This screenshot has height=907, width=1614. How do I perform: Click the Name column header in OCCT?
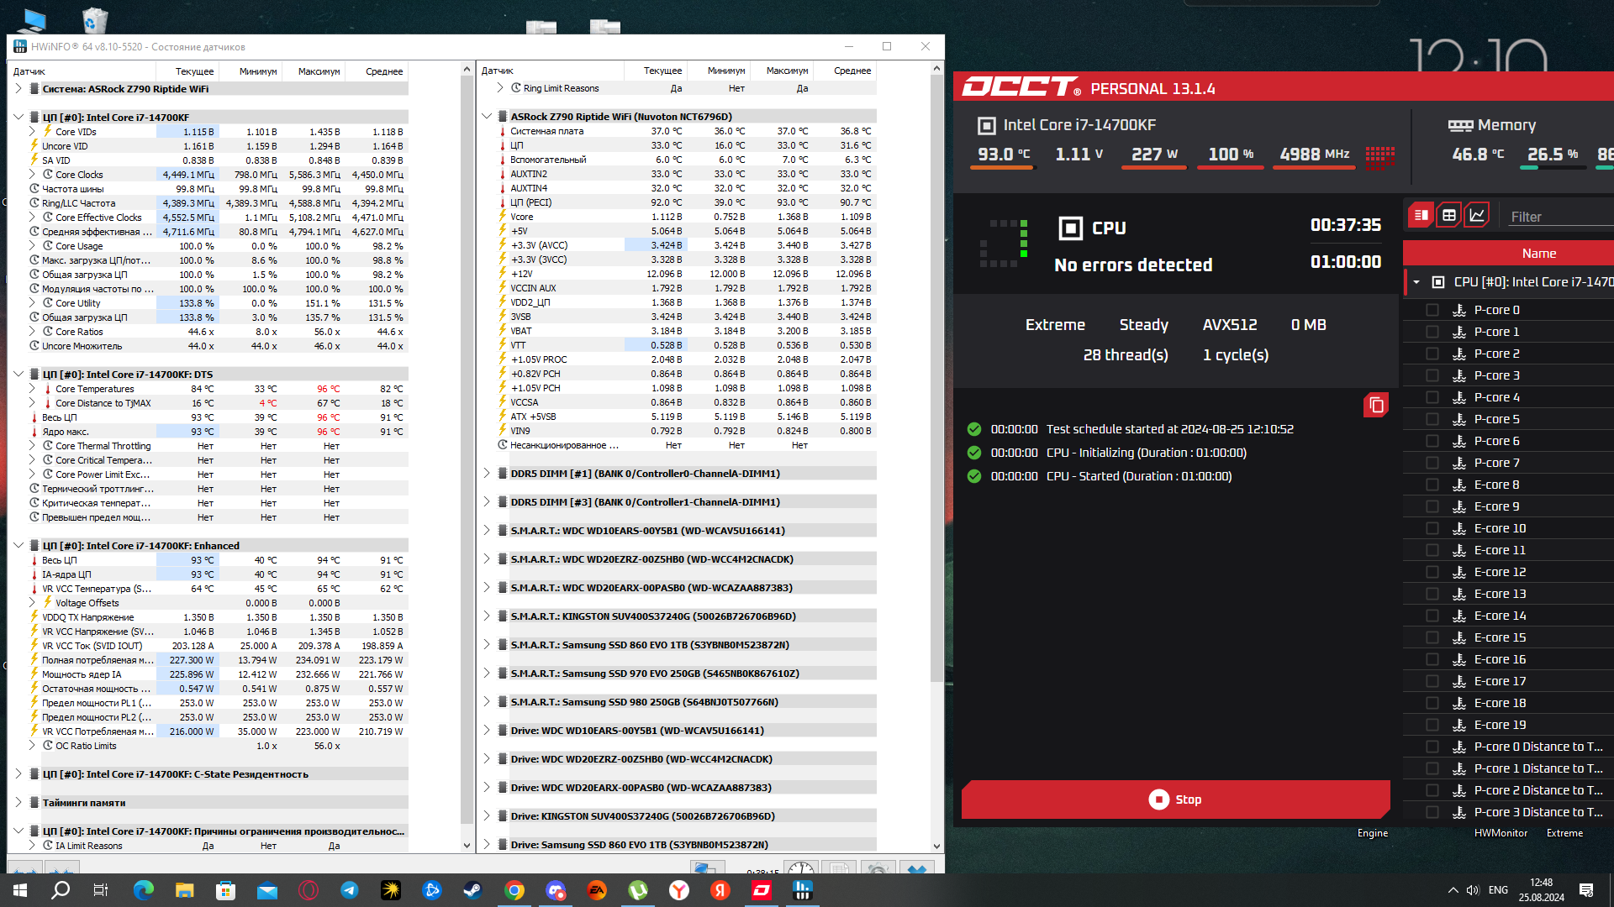coord(1538,253)
